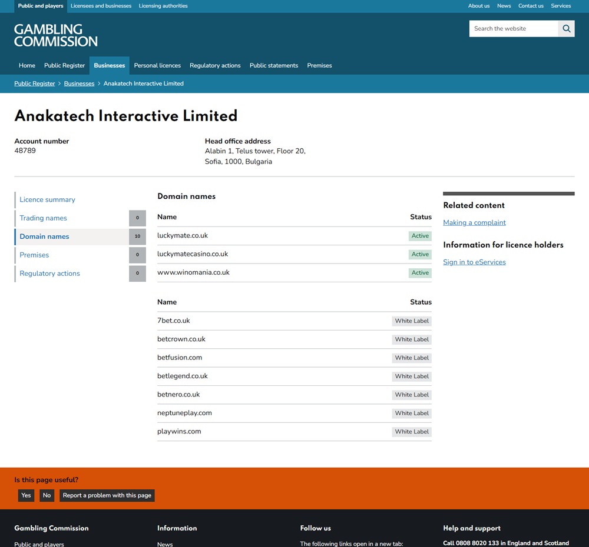Open Contact us link

pos(531,6)
